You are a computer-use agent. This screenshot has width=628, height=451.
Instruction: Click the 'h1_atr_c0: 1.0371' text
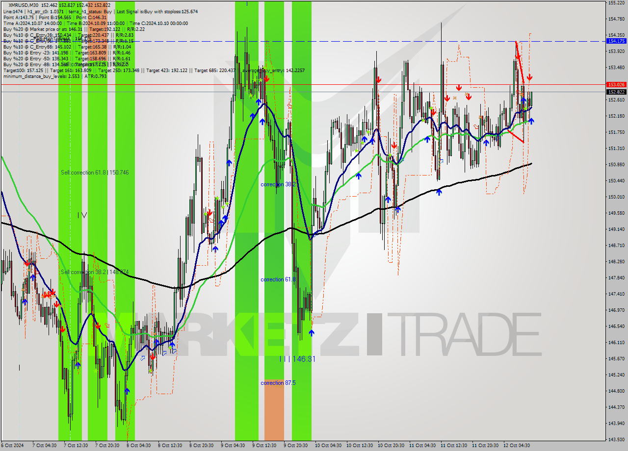(x=45, y=11)
